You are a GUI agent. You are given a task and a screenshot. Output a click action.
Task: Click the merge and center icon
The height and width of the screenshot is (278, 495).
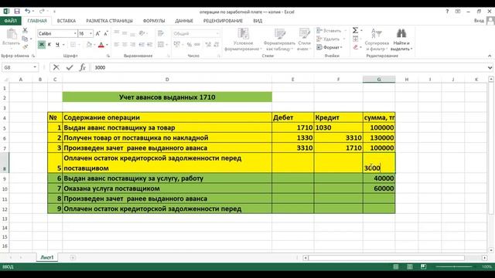coord(161,45)
